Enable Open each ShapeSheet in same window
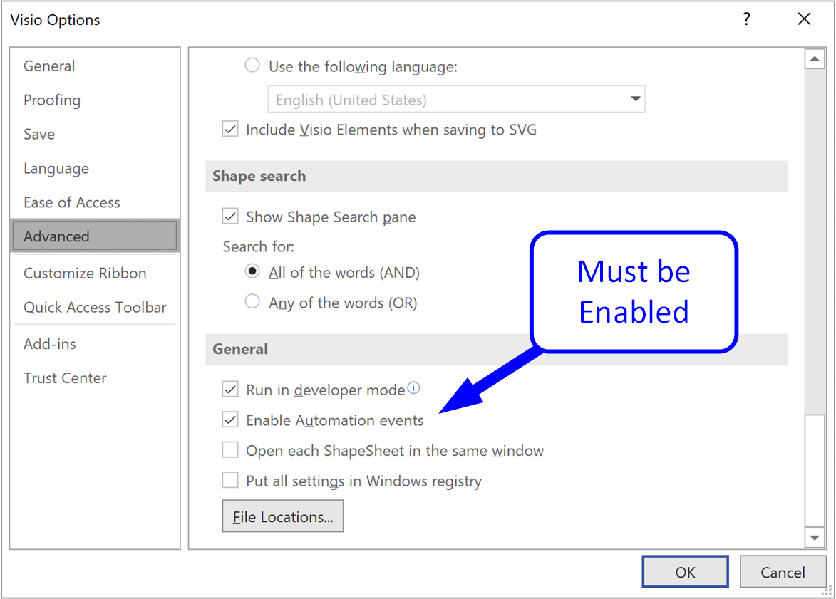This screenshot has height=599, width=836. [x=230, y=450]
